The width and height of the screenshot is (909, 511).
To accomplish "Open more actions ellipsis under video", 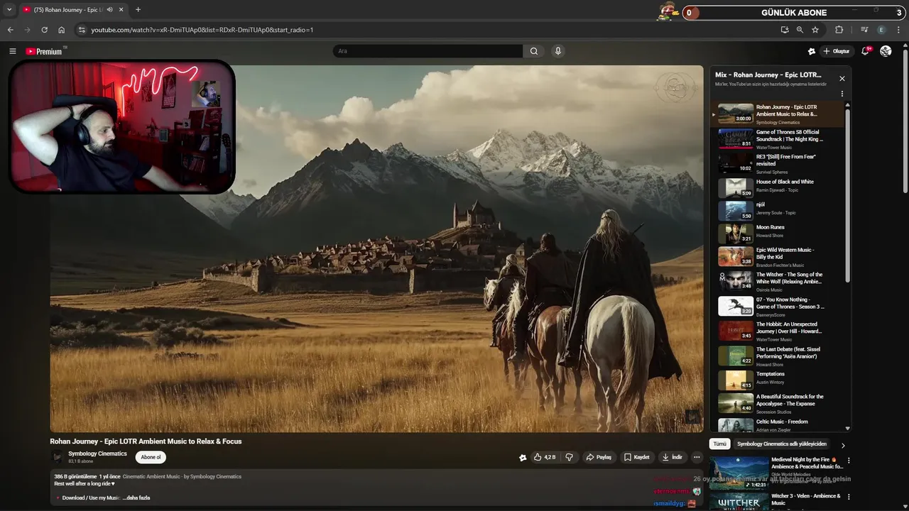I will pos(697,457).
